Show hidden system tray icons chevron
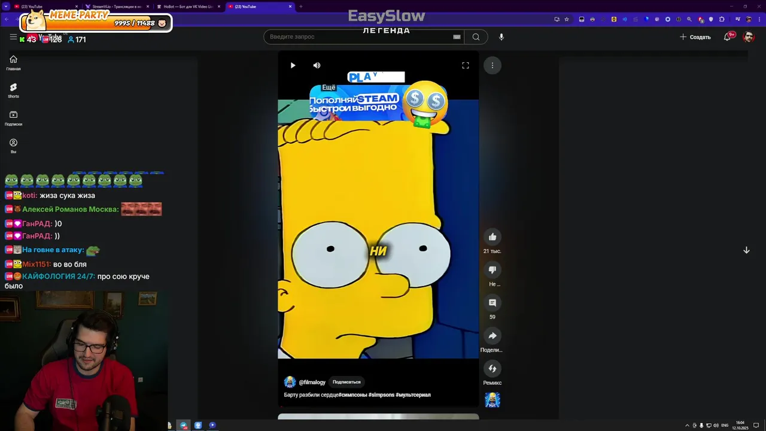This screenshot has height=431, width=766. pos(687,426)
